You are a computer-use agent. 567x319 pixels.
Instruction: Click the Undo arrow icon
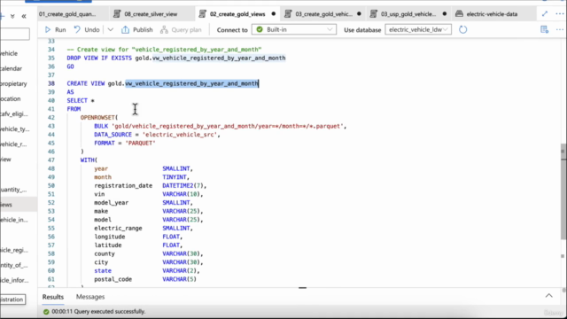(x=77, y=29)
